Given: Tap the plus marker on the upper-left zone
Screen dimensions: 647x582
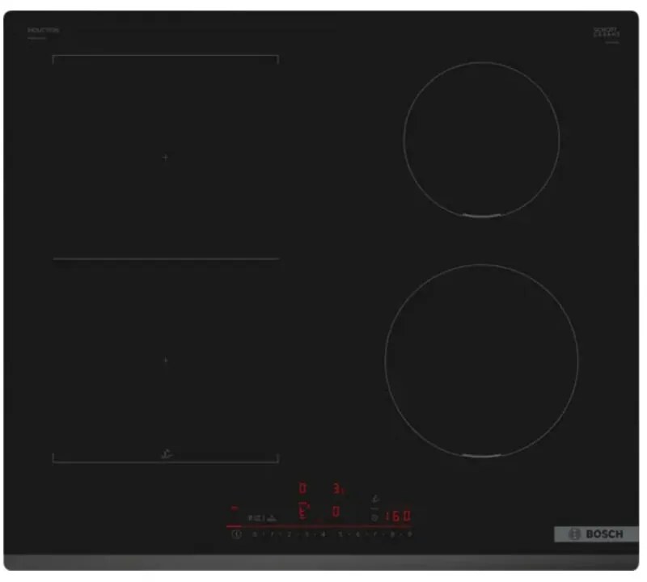Looking at the screenshot, I should pyautogui.click(x=165, y=156).
